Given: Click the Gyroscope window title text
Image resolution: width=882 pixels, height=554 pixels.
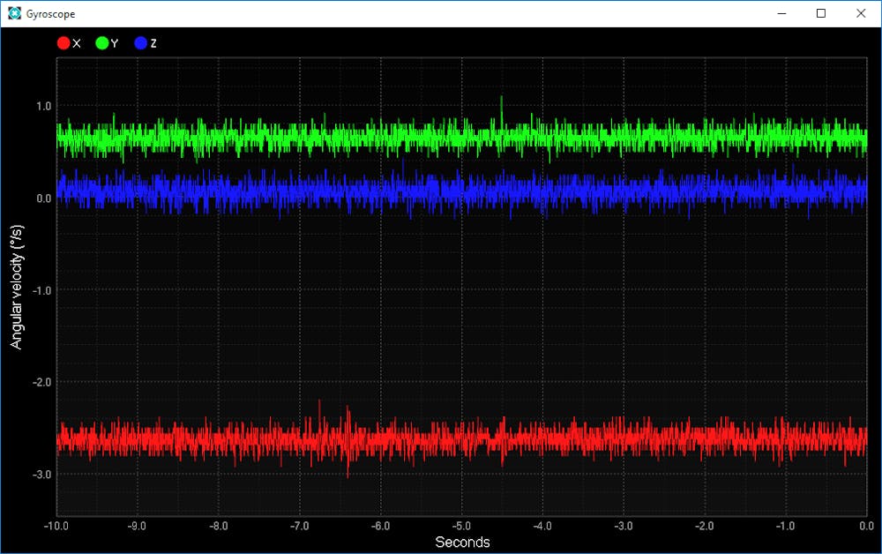Looking at the screenshot, I should (49, 13).
